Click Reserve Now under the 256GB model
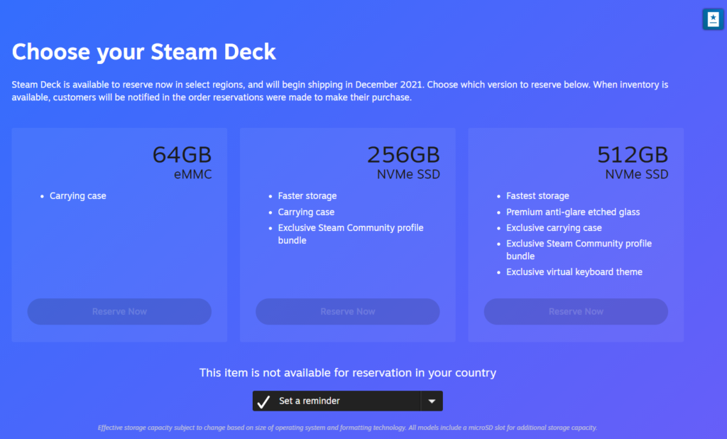 click(x=348, y=312)
